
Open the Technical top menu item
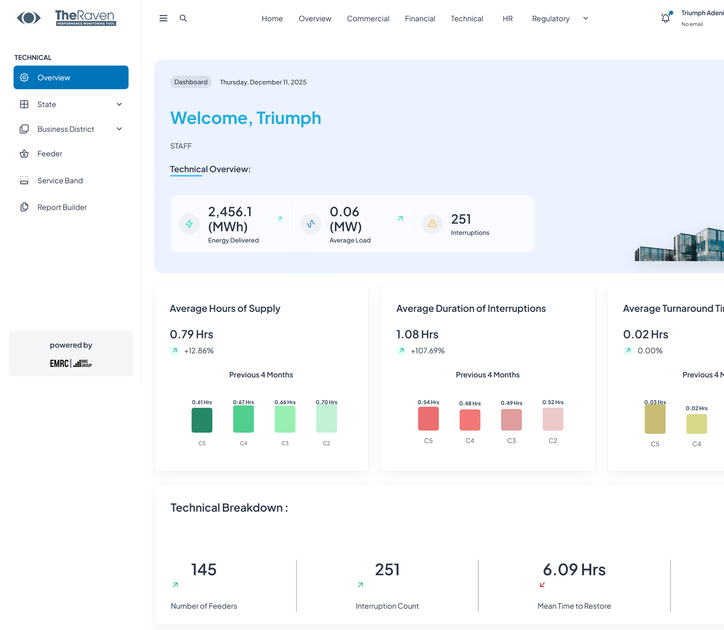pyautogui.click(x=467, y=18)
